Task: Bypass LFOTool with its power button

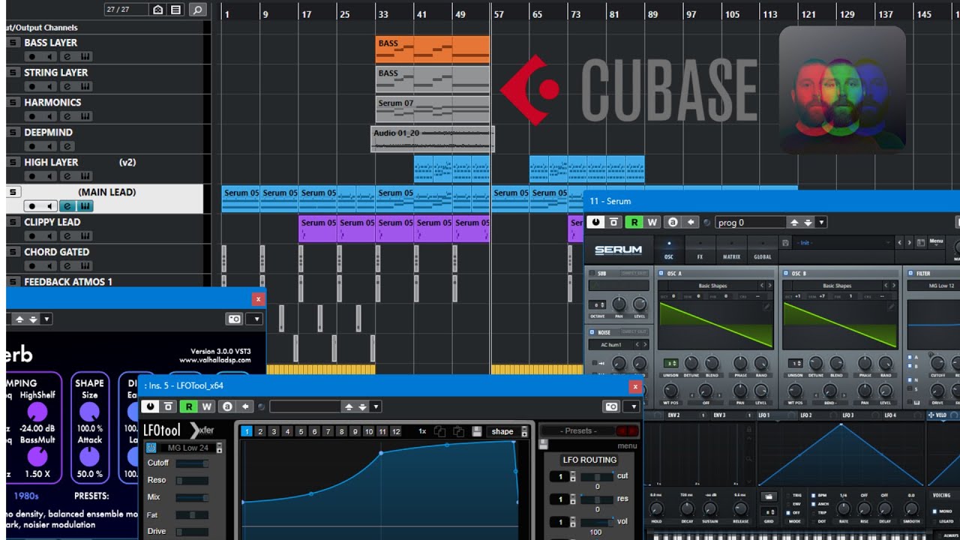Action: point(150,406)
